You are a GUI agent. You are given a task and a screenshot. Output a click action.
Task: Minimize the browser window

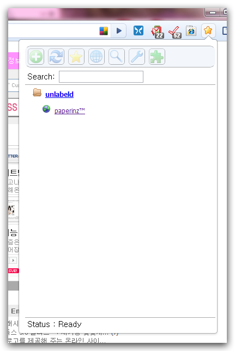pos(212,13)
